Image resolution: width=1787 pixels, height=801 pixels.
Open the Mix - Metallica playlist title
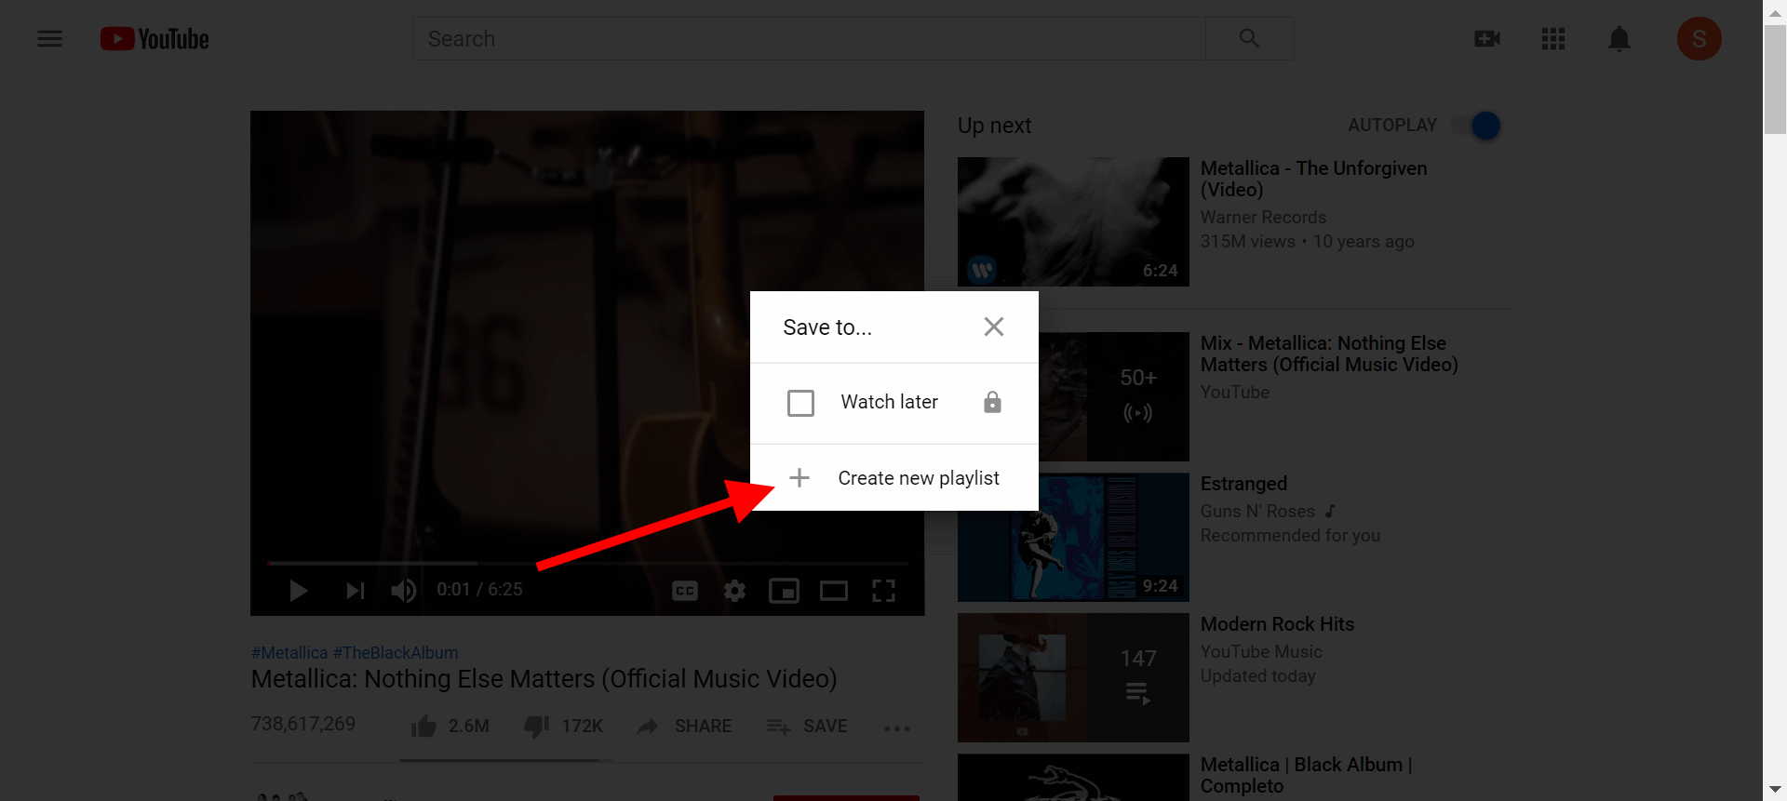(x=1329, y=354)
